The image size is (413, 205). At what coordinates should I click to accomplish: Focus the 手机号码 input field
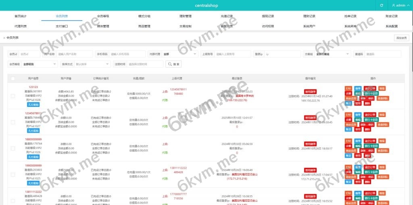[127, 54]
